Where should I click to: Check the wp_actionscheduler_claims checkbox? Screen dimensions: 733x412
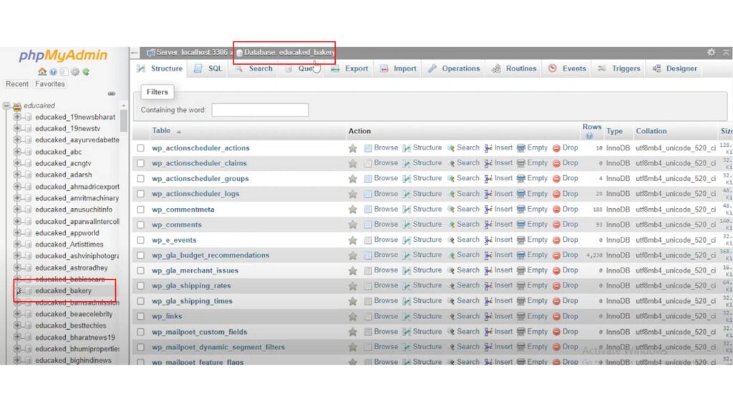141,164
